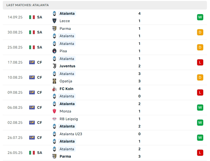Open the Juventus team name link
210x161 pixels.
67,66
